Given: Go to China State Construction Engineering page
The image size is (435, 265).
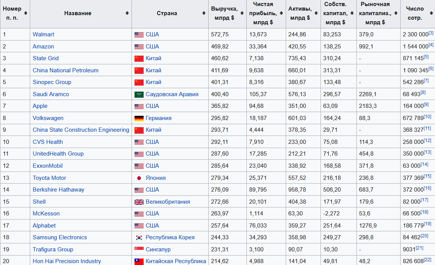Looking at the screenshot, I should 81,130.
